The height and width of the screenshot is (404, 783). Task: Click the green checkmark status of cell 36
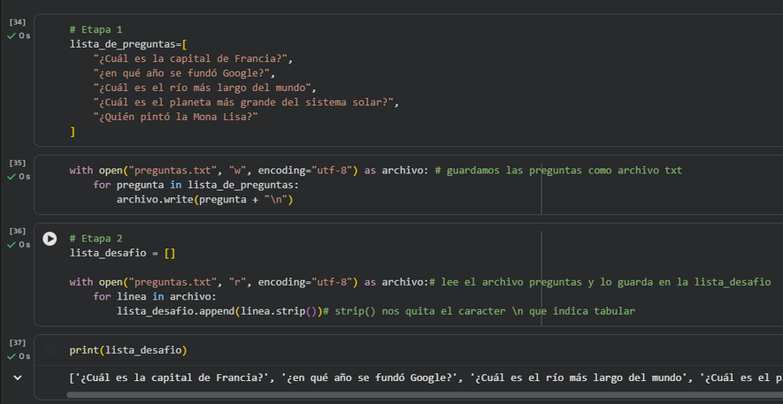(x=12, y=245)
